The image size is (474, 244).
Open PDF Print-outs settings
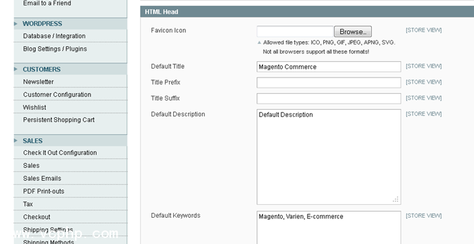[x=43, y=191]
